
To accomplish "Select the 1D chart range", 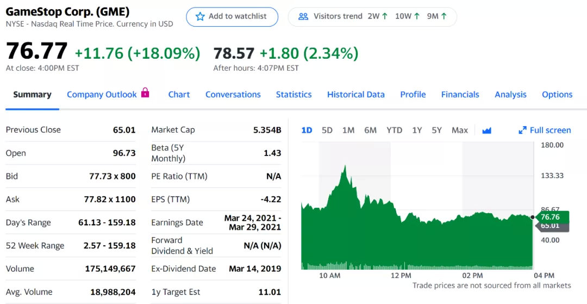I will click(x=307, y=131).
